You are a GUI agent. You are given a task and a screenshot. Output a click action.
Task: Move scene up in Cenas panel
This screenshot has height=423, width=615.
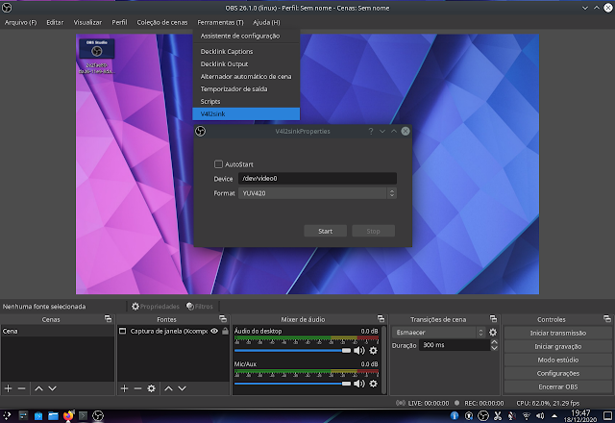pyautogui.click(x=38, y=388)
